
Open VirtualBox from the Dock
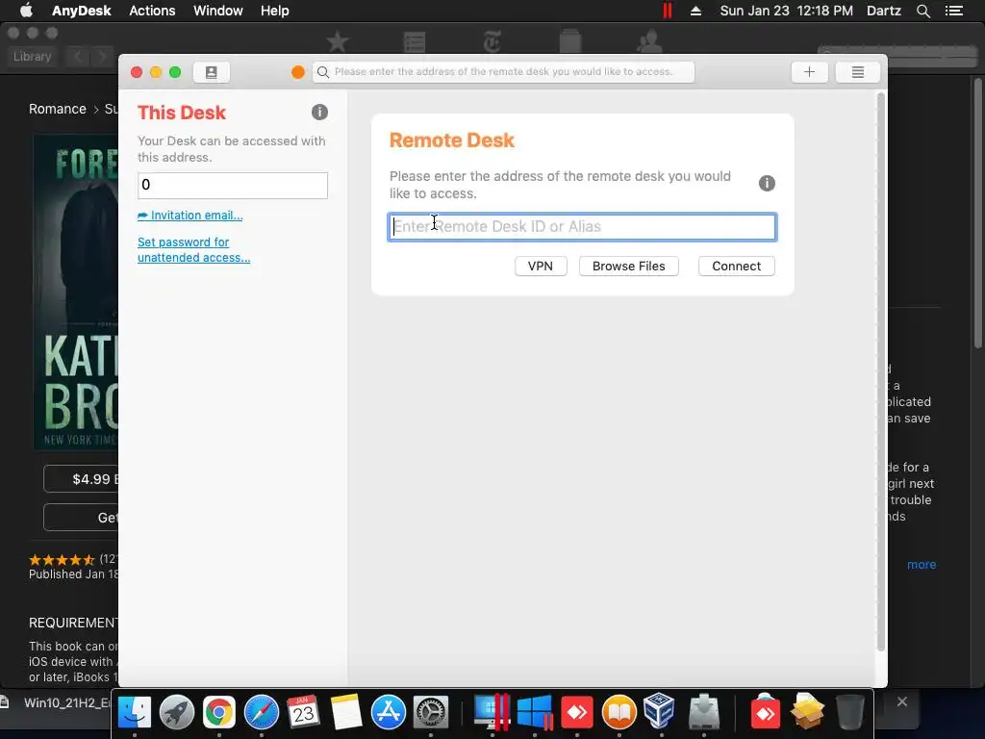pyautogui.click(x=660, y=711)
